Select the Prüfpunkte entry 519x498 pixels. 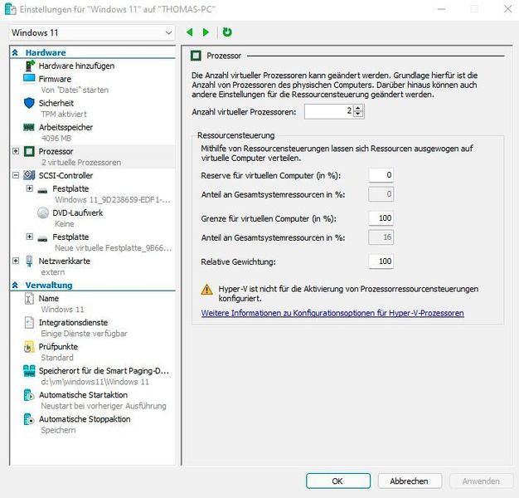pyautogui.click(x=58, y=347)
